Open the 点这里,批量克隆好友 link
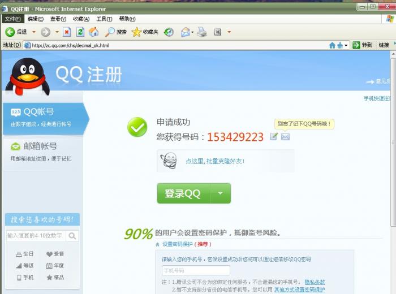The height and width of the screenshot is (294, 396). pyautogui.click(x=215, y=161)
